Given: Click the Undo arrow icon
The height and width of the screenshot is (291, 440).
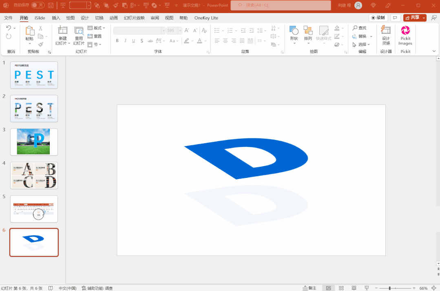Looking at the screenshot, I should (9, 28).
